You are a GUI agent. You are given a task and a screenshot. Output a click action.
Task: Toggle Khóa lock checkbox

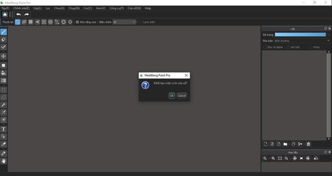pos(311,47)
